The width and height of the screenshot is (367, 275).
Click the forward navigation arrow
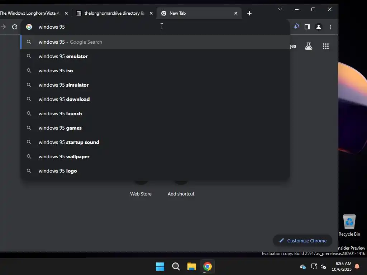(x=3, y=27)
